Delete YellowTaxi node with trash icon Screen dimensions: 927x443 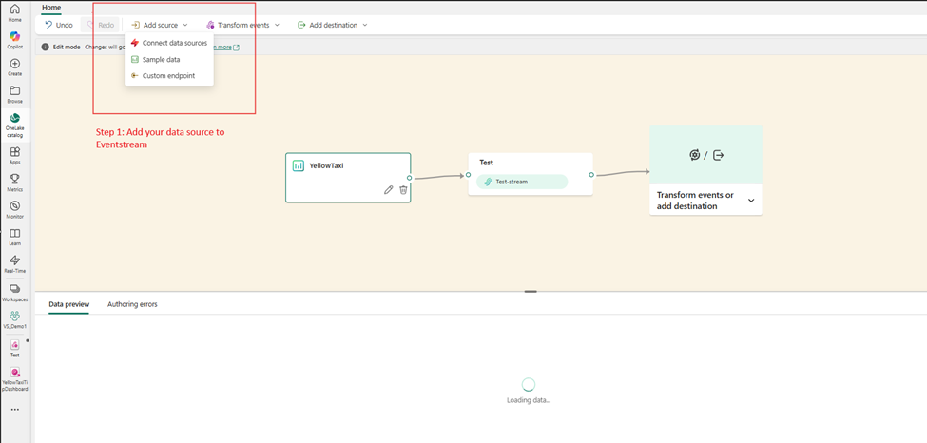403,190
